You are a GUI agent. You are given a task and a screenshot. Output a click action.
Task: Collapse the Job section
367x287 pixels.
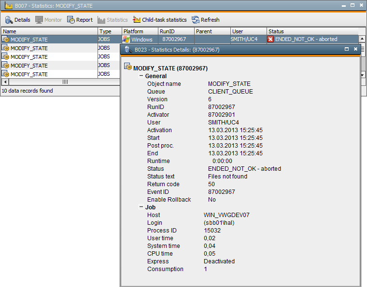click(141, 207)
